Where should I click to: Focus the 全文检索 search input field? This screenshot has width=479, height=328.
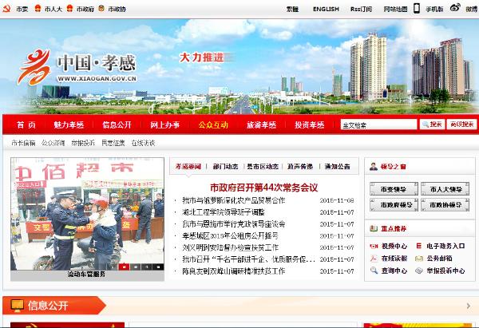pyautogui.click(x=378, y=124)
